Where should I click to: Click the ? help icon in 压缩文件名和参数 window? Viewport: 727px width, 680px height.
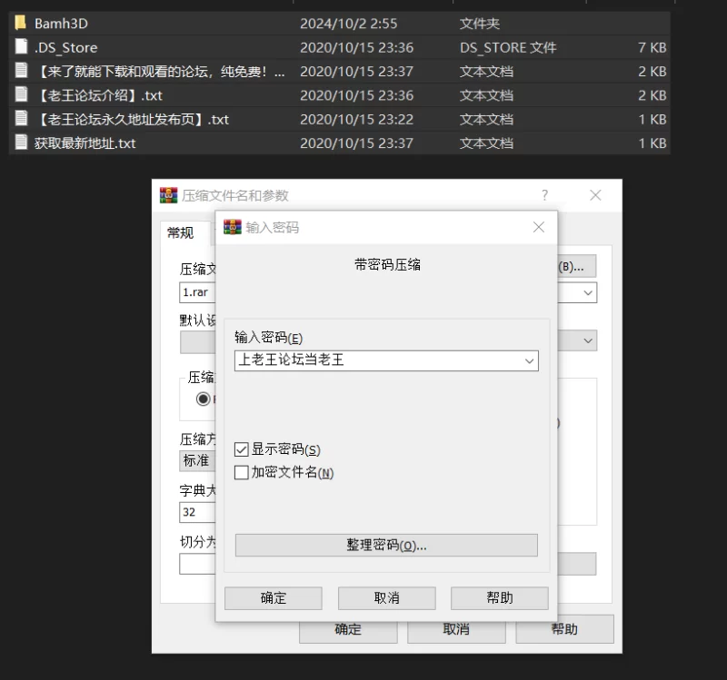(544, 195)
